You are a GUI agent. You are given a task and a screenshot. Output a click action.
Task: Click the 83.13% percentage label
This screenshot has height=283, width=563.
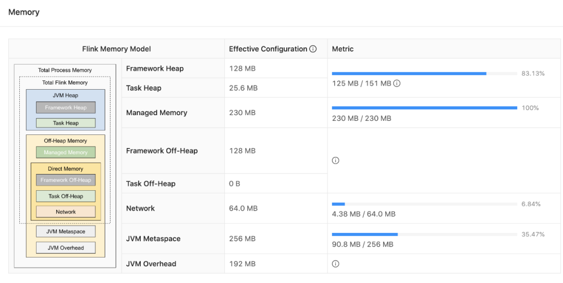click(533, 73)
